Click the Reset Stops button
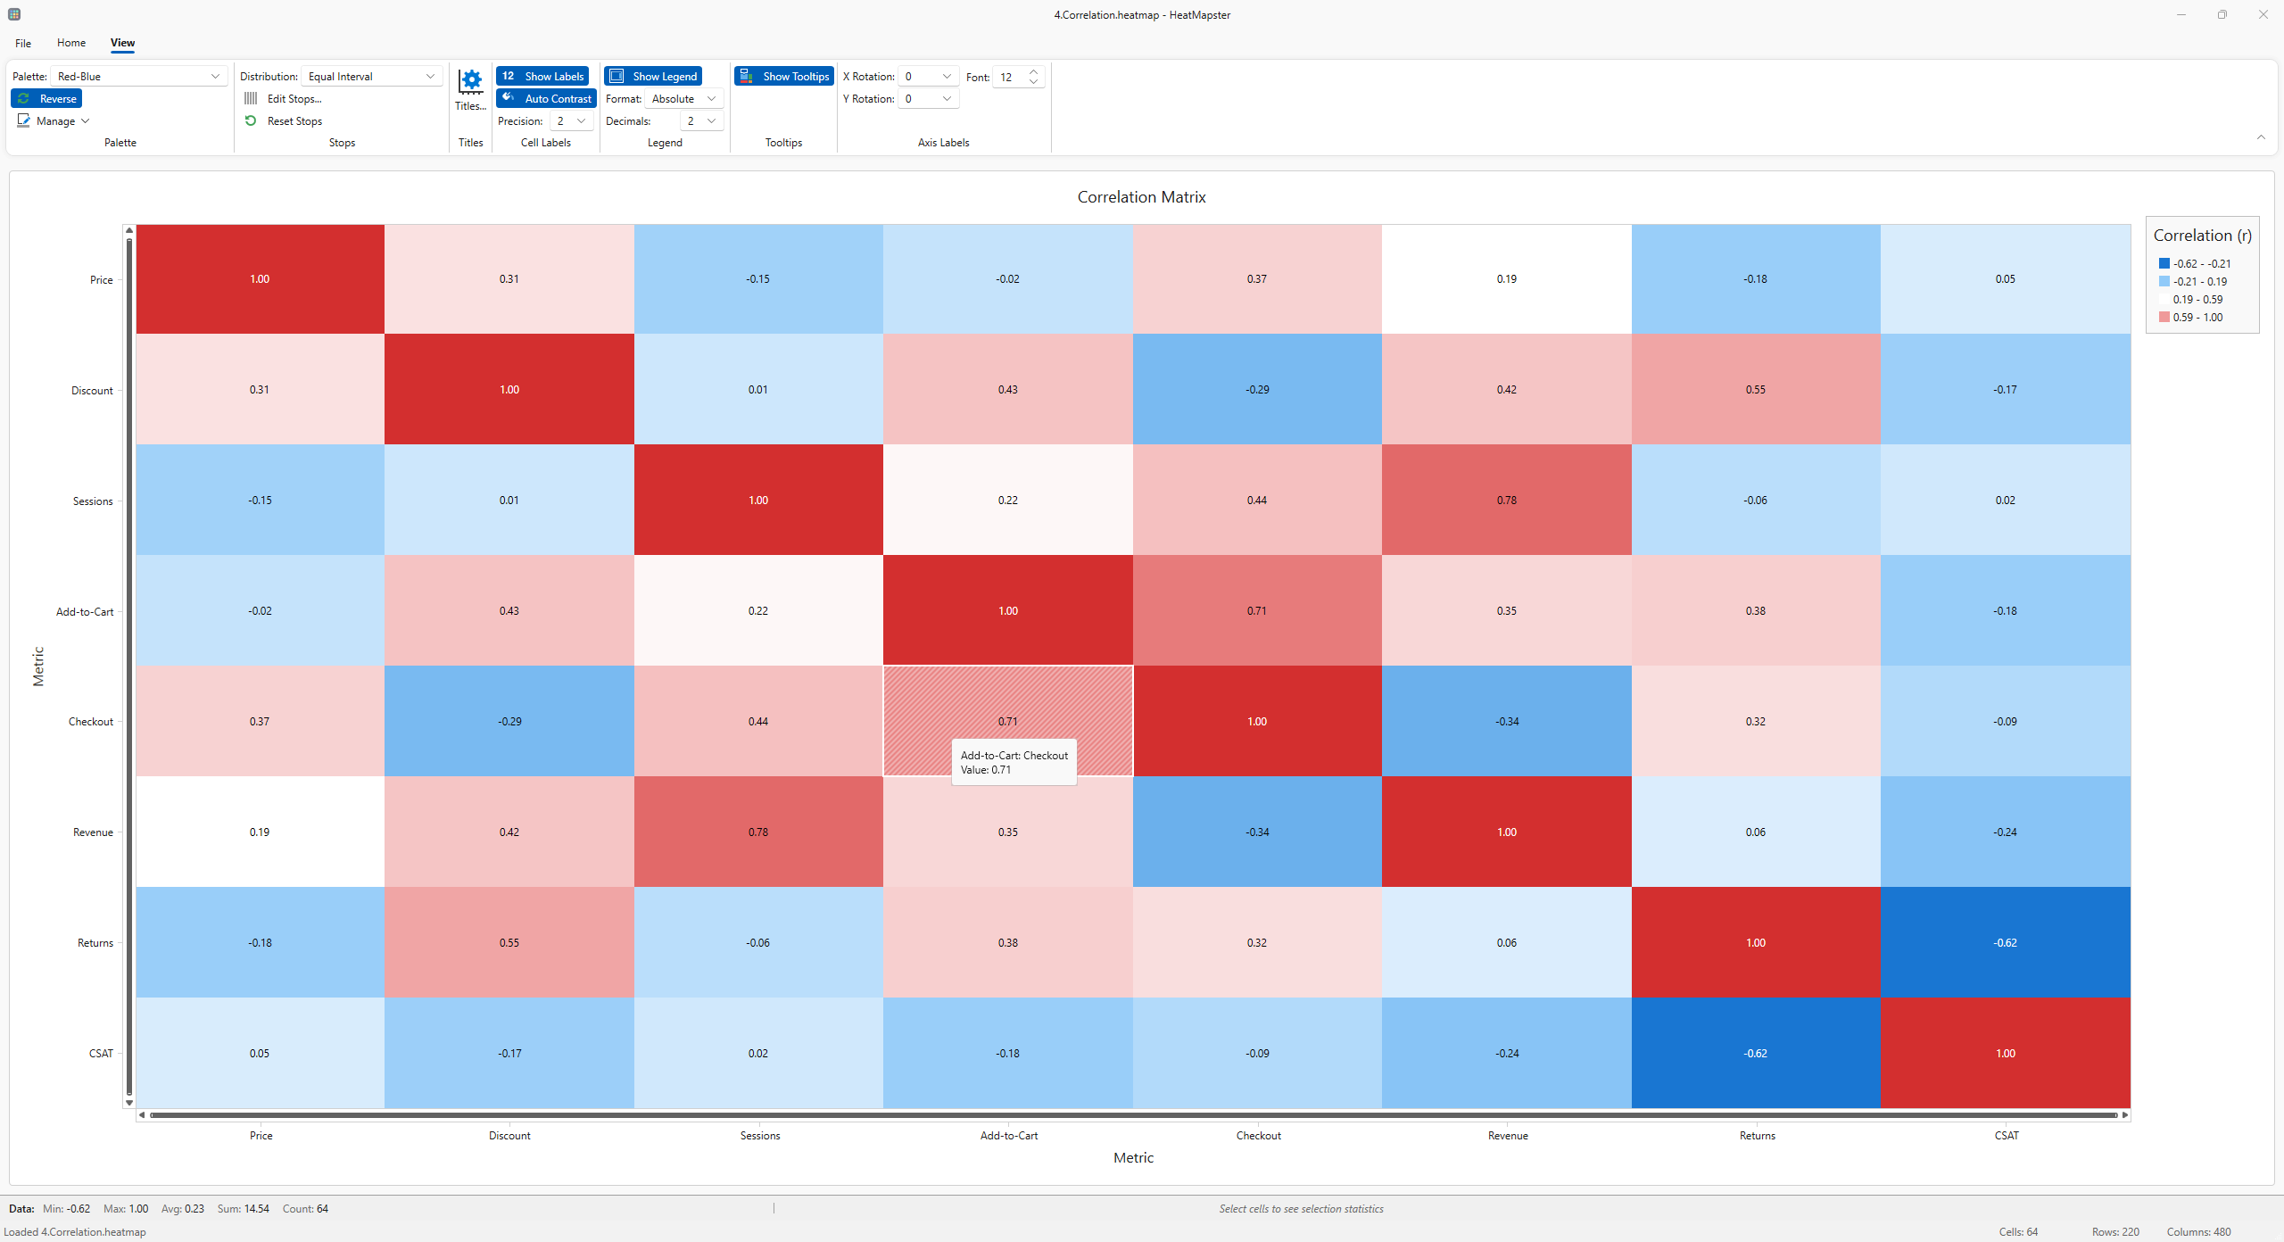Screen dimensions: 2284x1242 pos(294,121)
